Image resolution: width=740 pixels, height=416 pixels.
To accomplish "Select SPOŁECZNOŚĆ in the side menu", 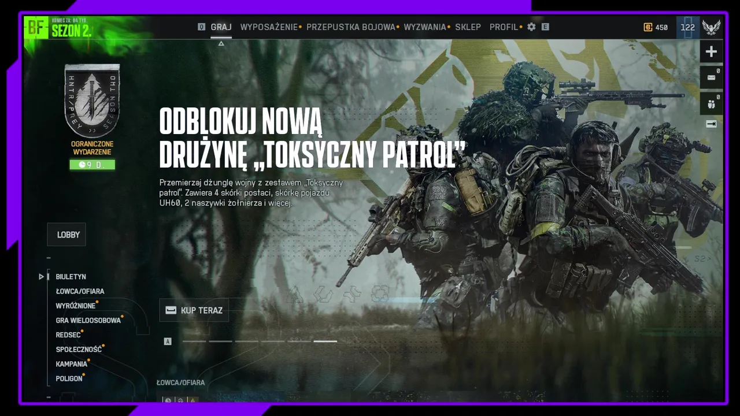I will pos(79,350).
